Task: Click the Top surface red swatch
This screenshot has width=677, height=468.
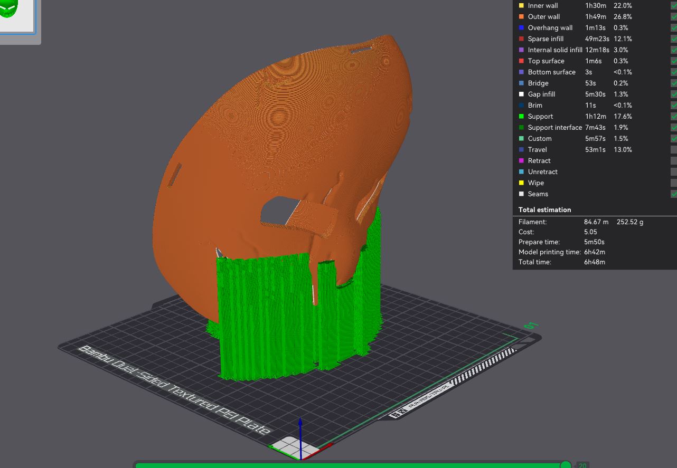Action: [x=522, y=61]
